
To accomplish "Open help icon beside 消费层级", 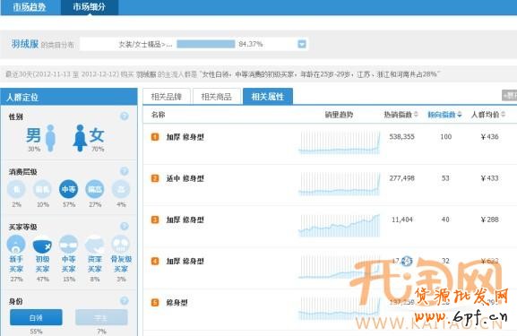I will coord(125,171).
